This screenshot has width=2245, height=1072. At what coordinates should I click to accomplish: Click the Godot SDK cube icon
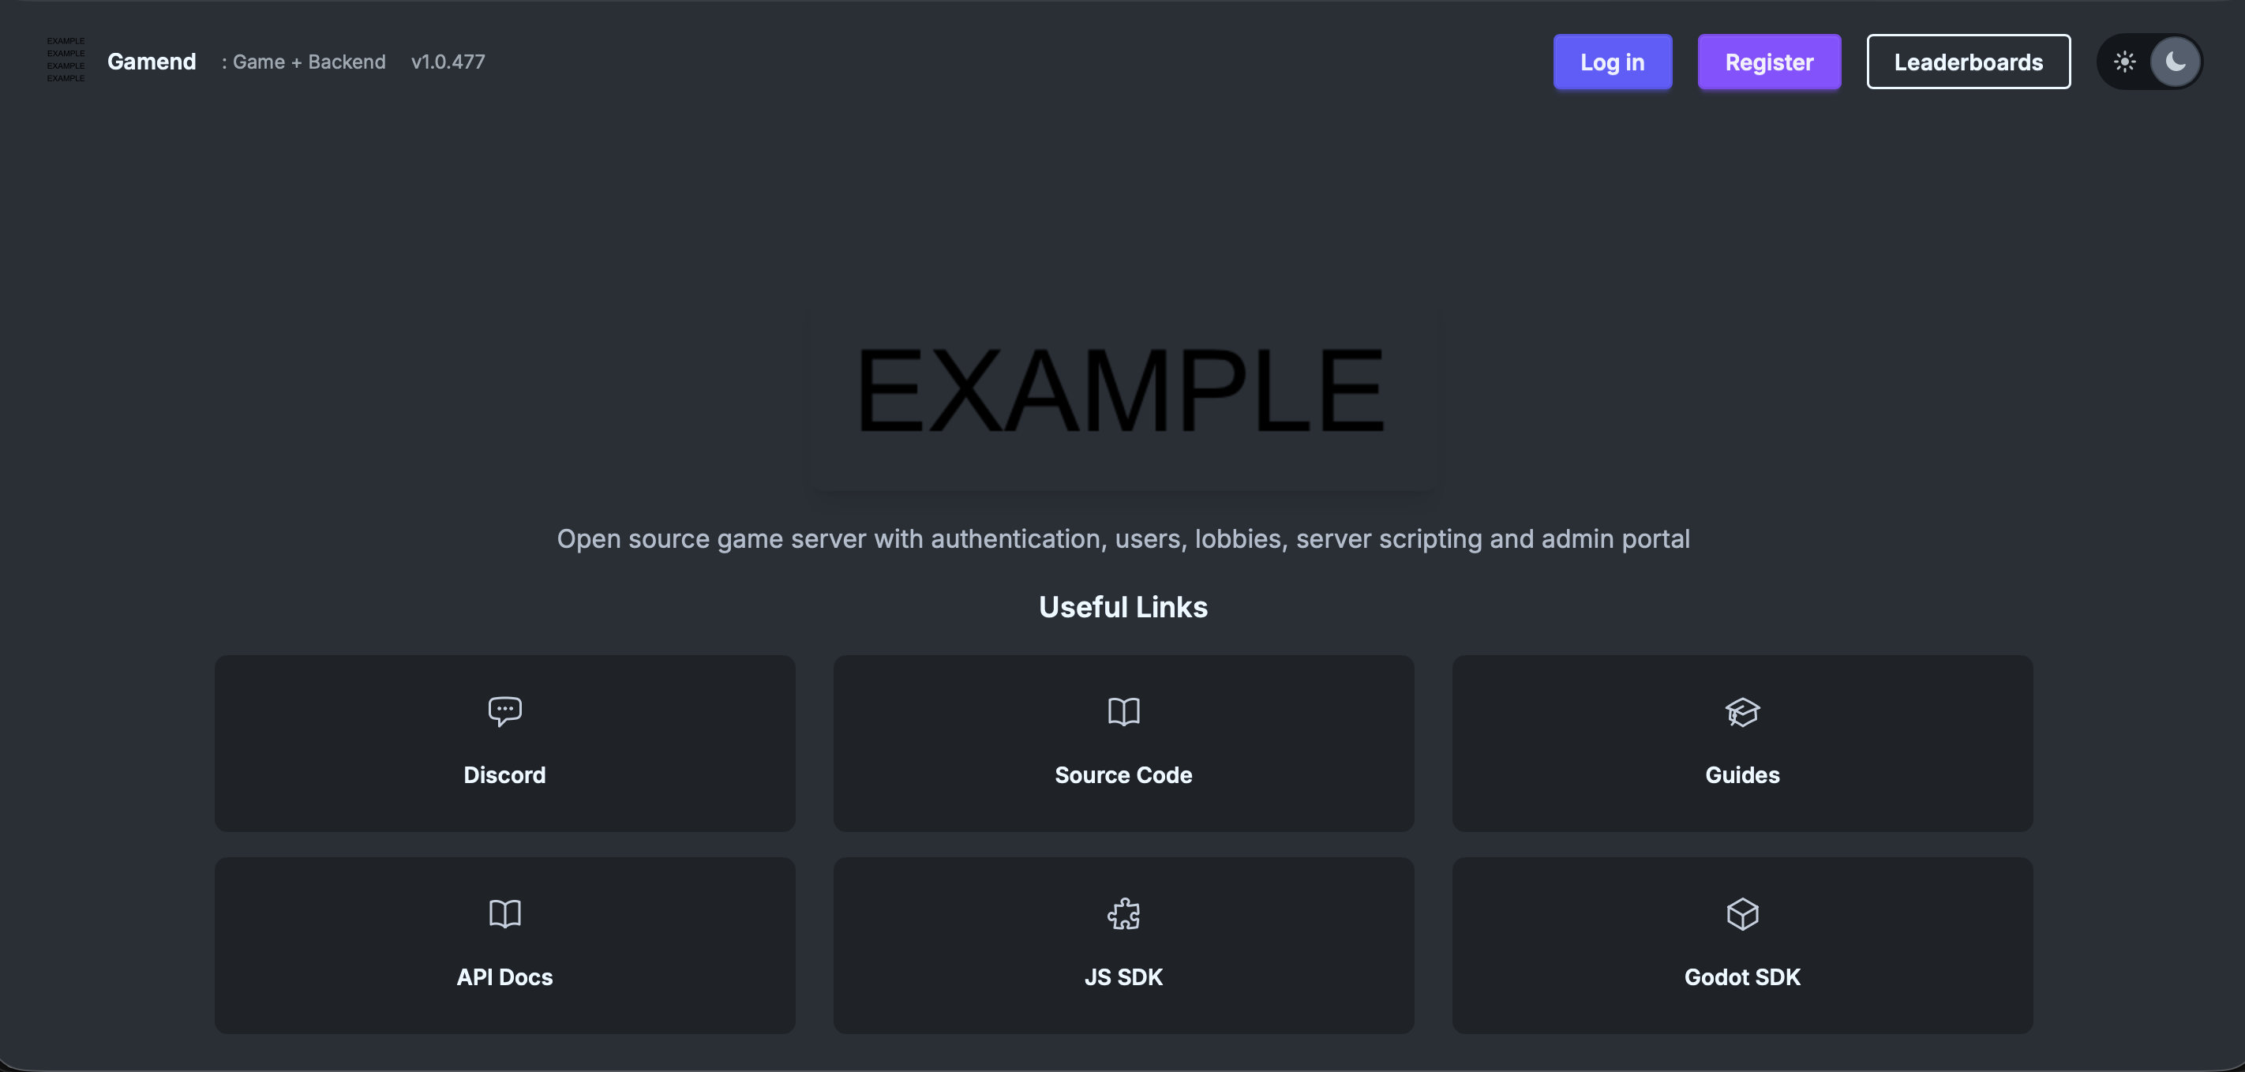pos(1742,913)
